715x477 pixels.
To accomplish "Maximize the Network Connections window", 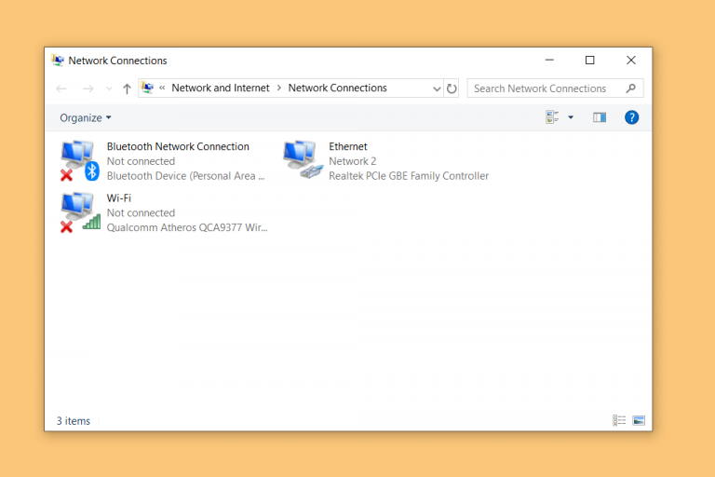I will pos(590,61).
